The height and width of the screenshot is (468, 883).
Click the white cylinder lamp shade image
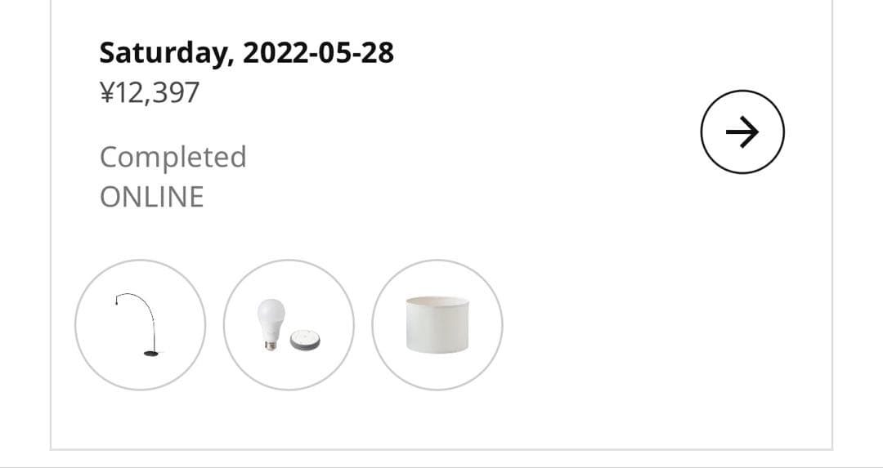[x=437, y=326]
